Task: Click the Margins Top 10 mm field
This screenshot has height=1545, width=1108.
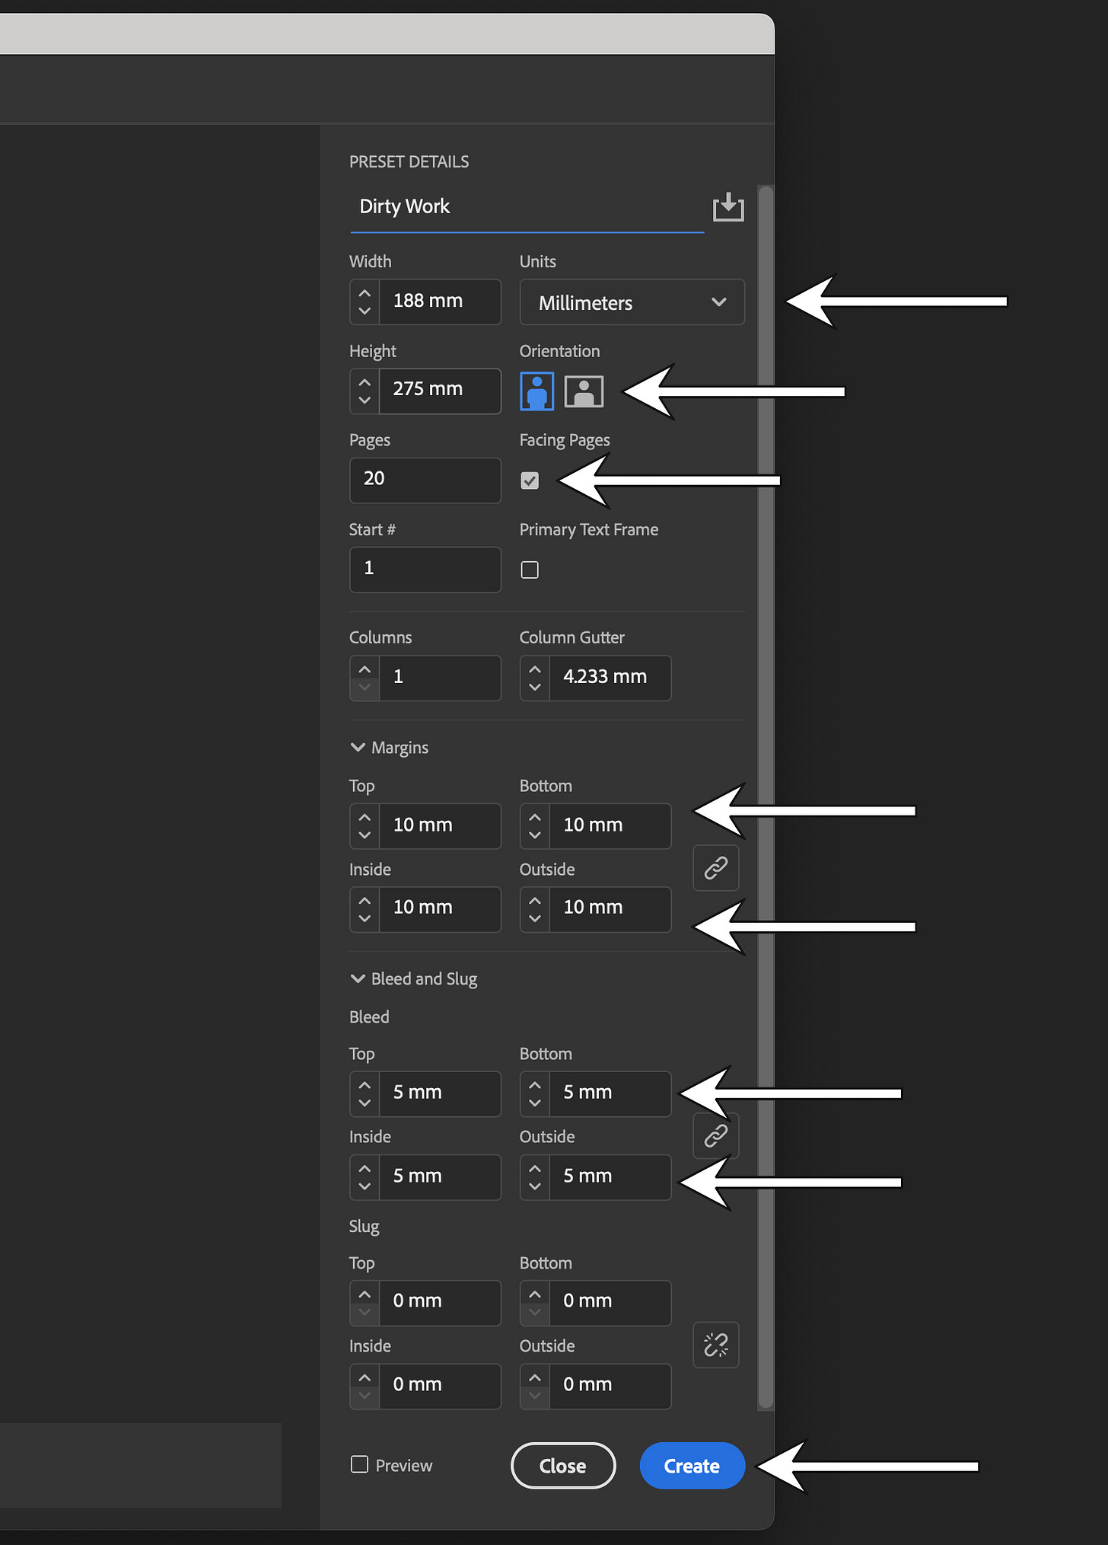Action: 440,825
